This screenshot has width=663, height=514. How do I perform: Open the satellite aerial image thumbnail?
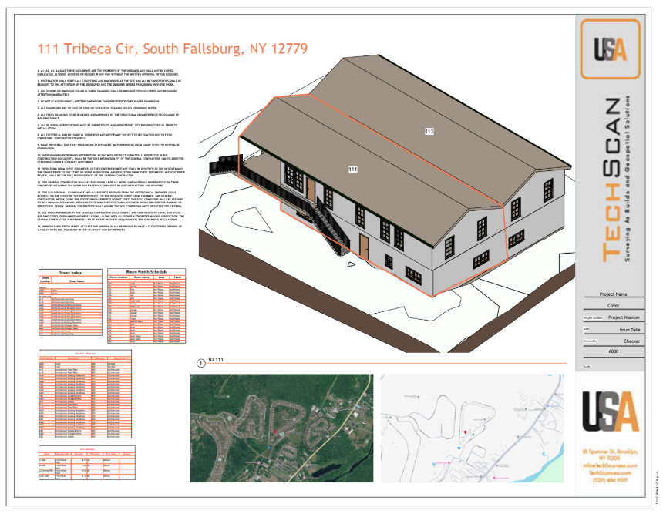click(281, 428)
